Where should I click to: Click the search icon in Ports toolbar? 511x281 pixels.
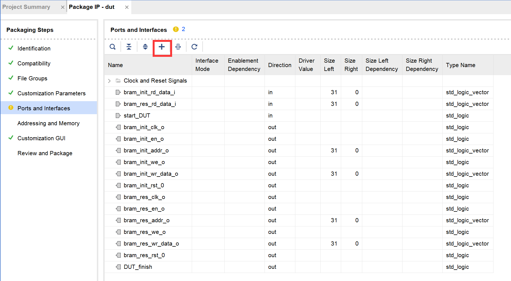pos(112,47)
